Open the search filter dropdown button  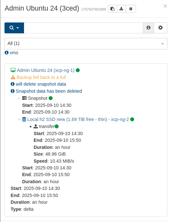[14, 28]
